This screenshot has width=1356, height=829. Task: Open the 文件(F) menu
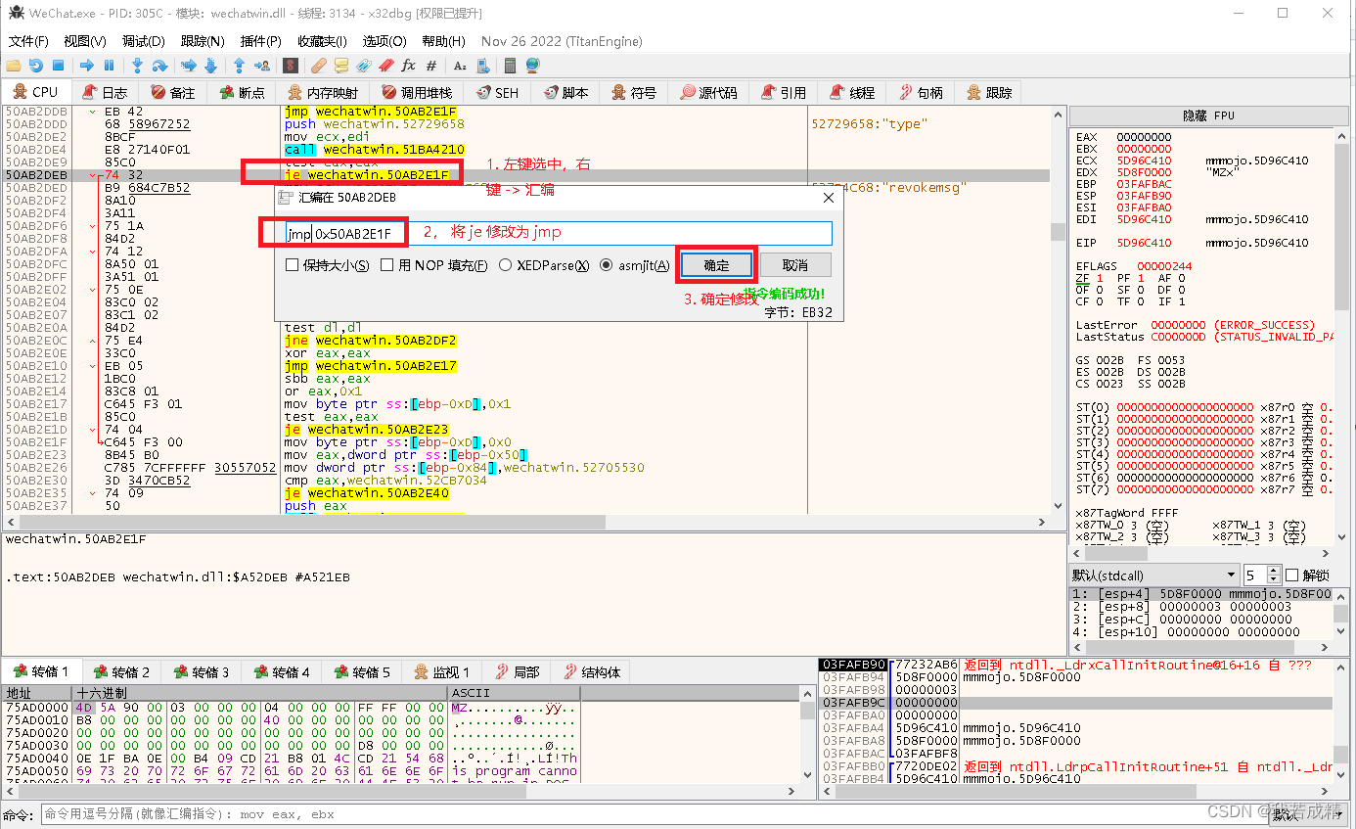pos(28,41)
